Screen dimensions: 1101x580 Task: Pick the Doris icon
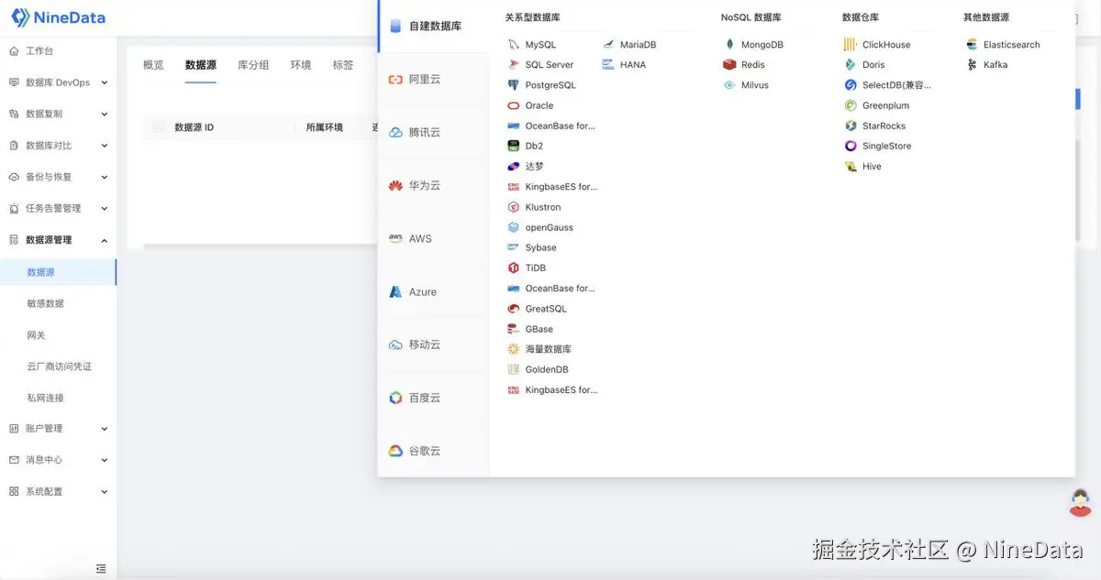pyautogui.click(x=851, y=65)
